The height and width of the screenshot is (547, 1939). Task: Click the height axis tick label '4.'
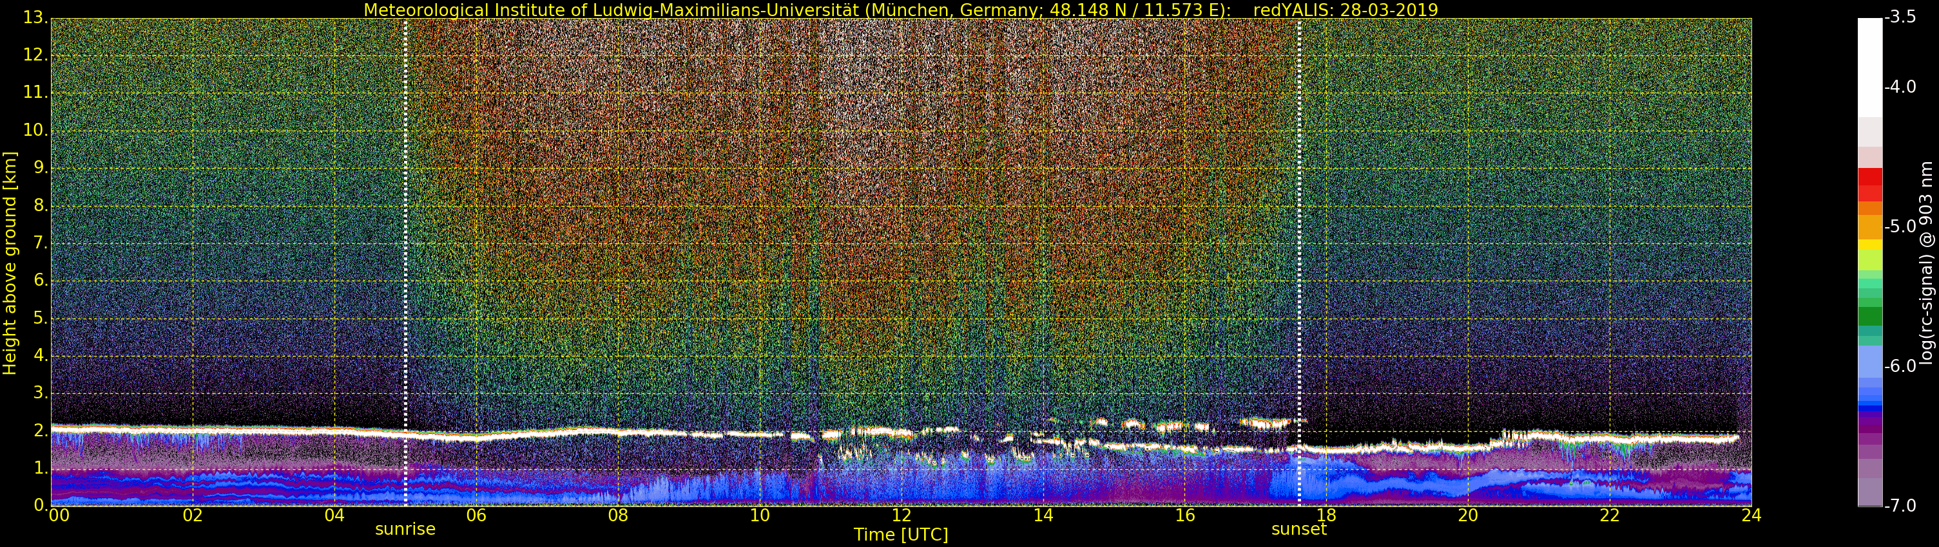point(40,355)
